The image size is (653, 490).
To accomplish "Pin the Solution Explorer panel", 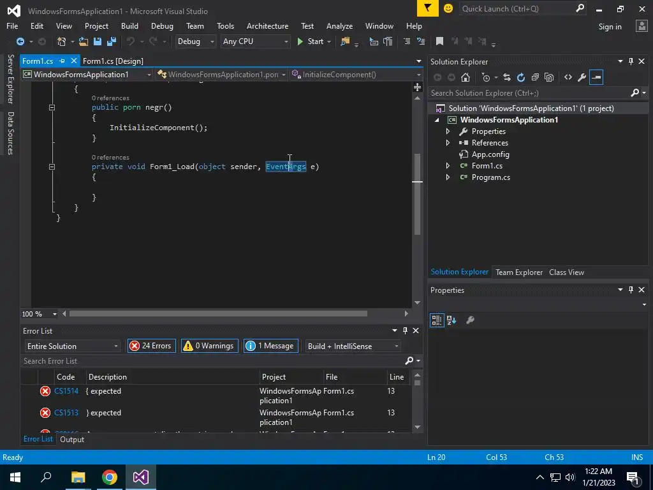I will click(631, 61).
